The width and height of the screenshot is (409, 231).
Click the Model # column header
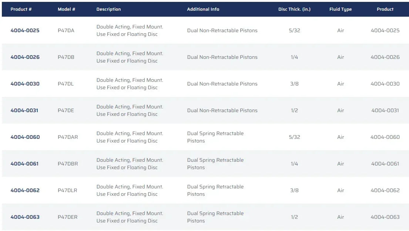tap(66, 9)
